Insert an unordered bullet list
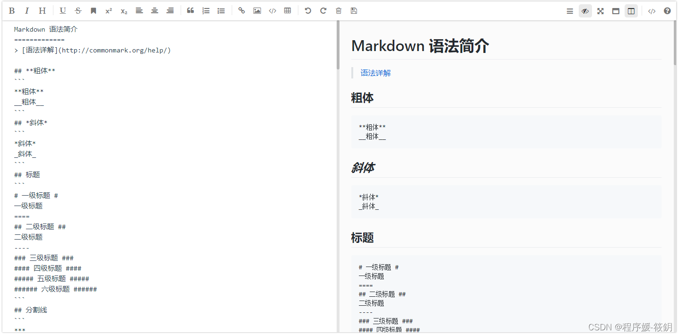Viewport: 679px width, 336px height. click(x=221, y=11)
